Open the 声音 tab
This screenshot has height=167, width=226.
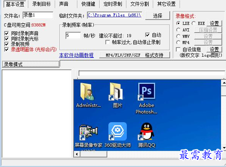tap(64, 4)
